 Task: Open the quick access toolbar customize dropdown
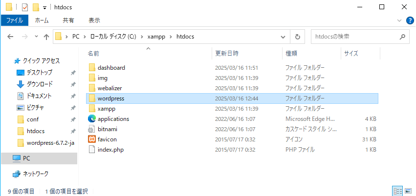pyautogui.click(x=45, y=8)
